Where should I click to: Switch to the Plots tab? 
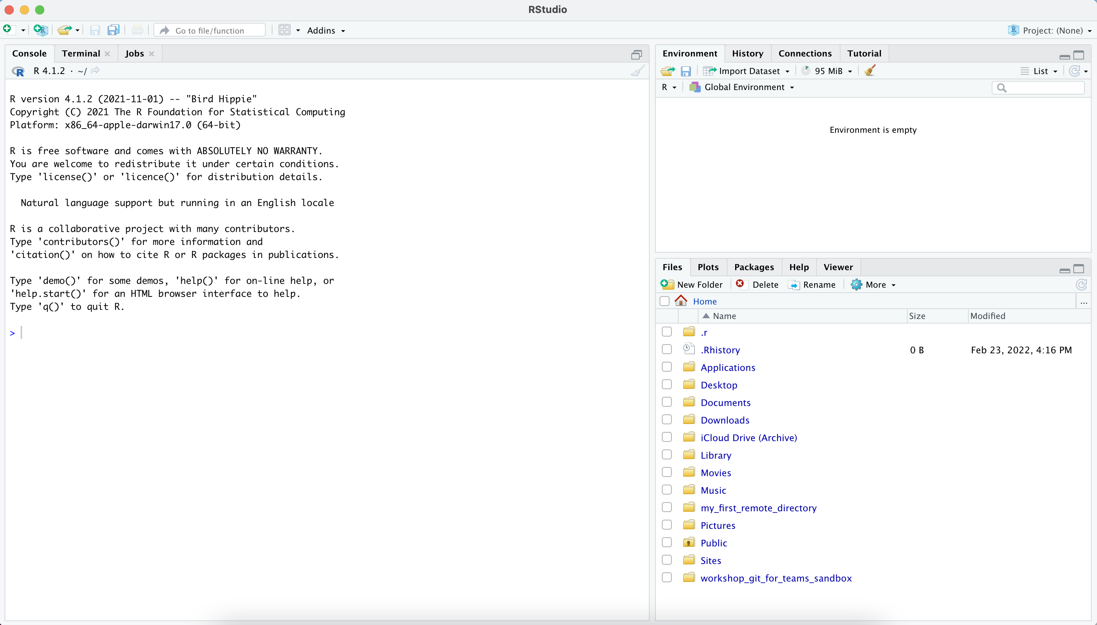(708, 267)
